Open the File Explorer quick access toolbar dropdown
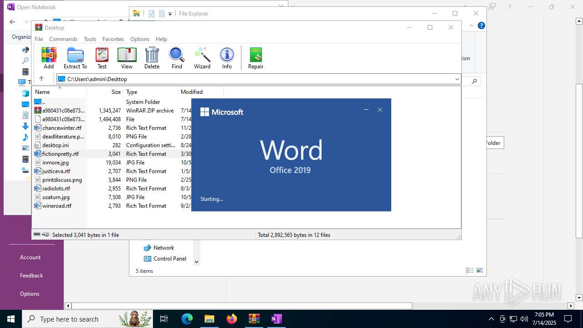 pos(170,14)
